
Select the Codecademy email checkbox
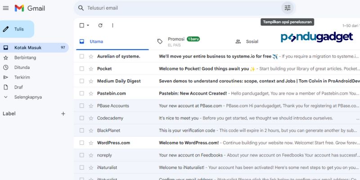82,118
